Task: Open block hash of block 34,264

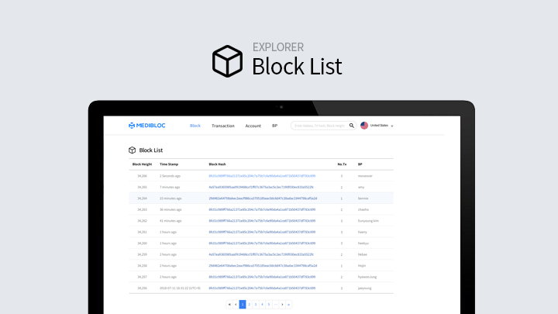Action: [263, 198]
